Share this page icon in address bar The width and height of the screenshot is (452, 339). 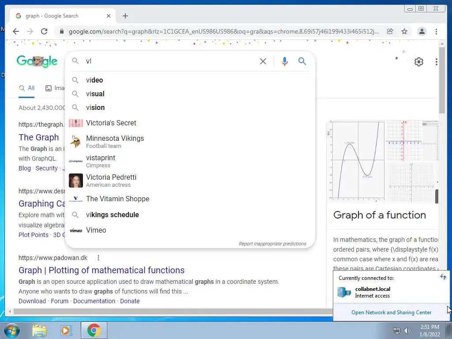[390, 31]
